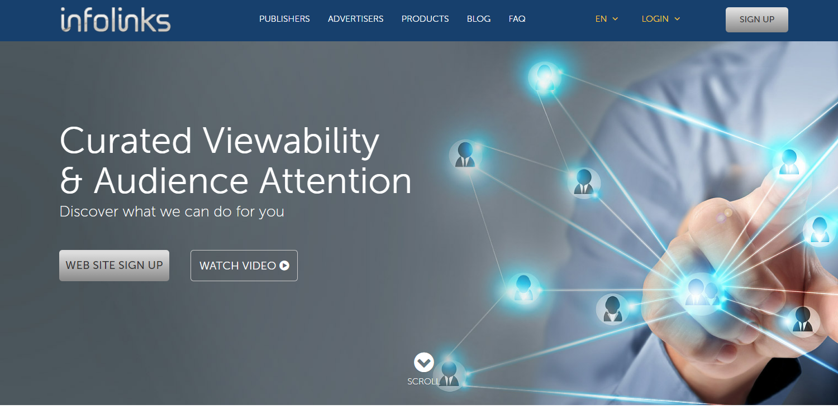Viewport: 838px width, 414px height.
Task: Open the FAQ page
Action: pyautogui.click(x=517, y=19)
